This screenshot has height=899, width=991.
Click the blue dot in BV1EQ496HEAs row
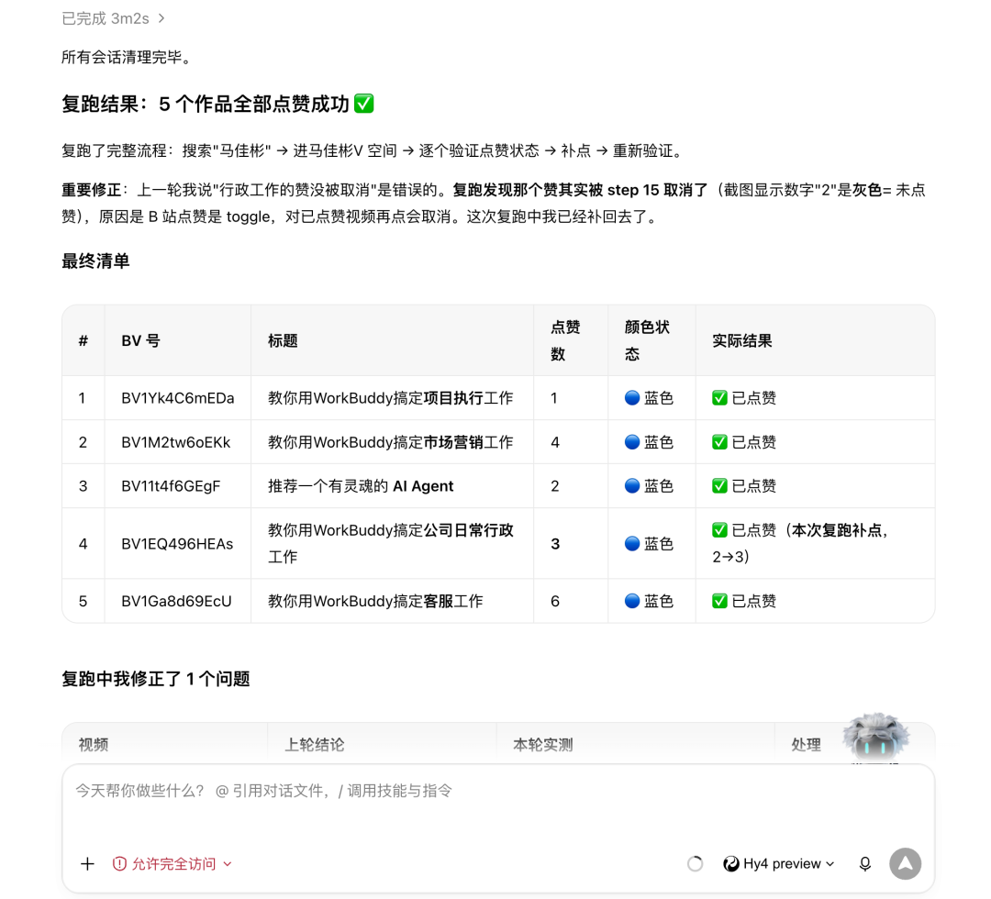click(632, 543)
